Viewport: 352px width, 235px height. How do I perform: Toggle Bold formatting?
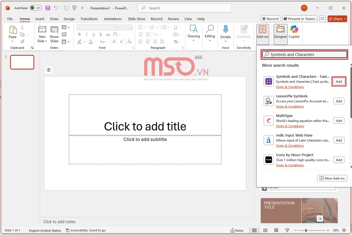79,34
